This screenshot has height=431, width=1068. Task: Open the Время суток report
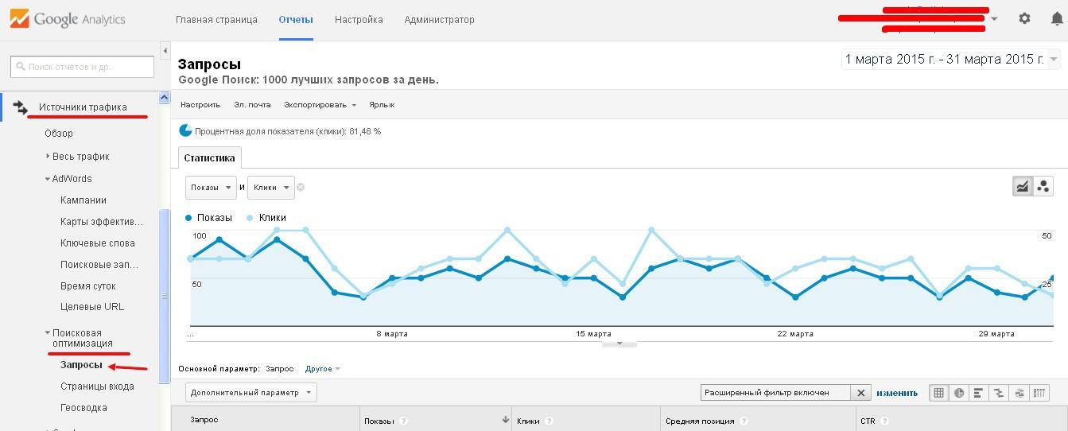tap(88, 286)
